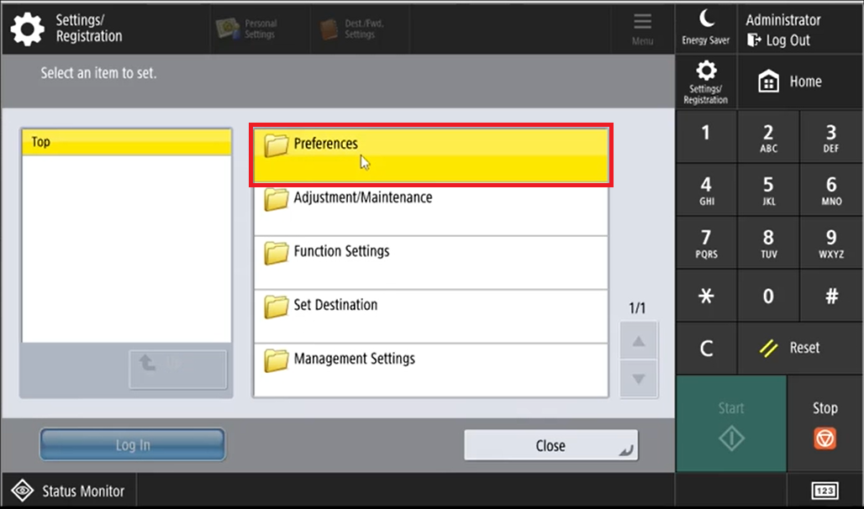Open the Status Monitor

pos(68,491)
